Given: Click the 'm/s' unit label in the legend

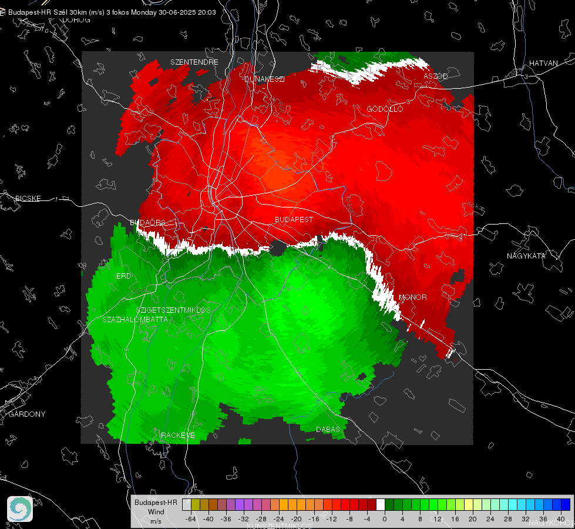Looking at the screenshot, I should point(156,521).
